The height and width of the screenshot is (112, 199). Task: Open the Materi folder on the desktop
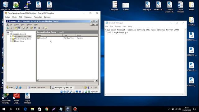[192, 6]
